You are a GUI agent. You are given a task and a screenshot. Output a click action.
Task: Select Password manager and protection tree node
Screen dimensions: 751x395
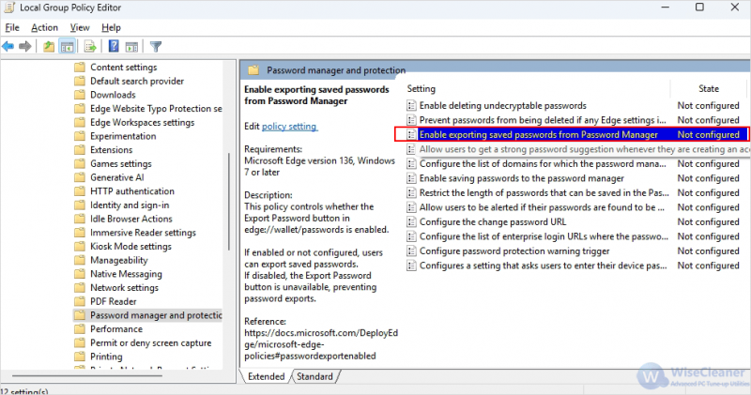(x=156, y=315)
